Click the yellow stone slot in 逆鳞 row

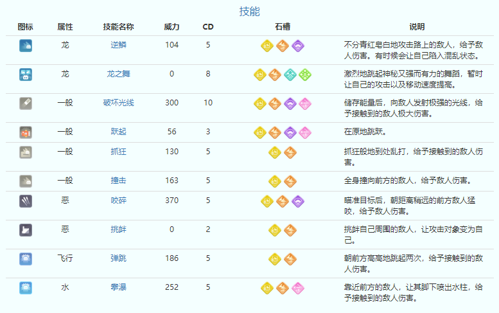coord(267,46)
